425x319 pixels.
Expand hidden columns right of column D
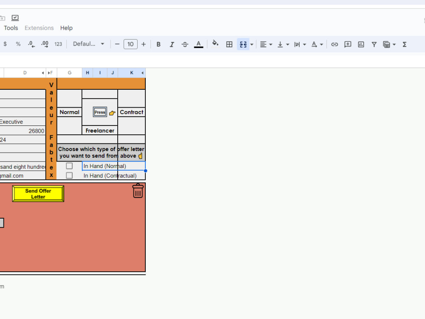[43, 73]
